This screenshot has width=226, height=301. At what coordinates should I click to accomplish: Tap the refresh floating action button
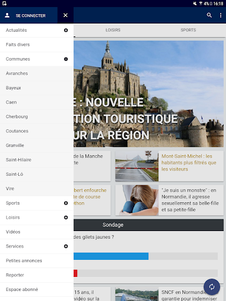pos(212,287)
